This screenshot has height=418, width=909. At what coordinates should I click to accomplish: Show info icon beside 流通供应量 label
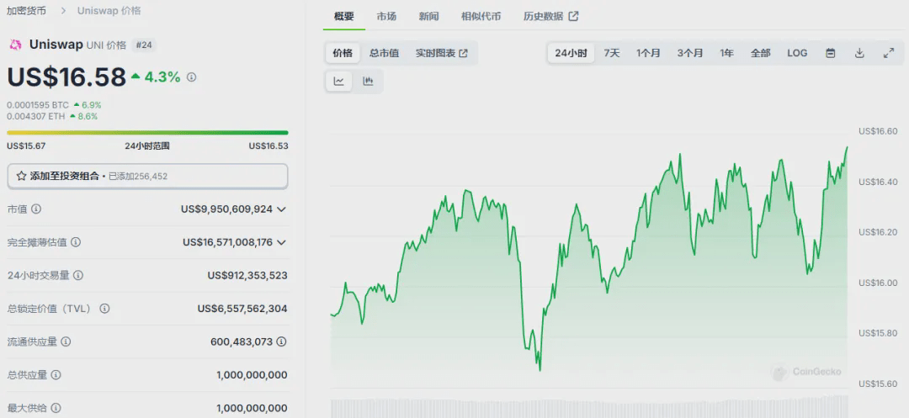[66, 341]
